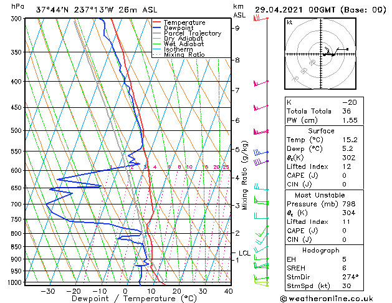Click the '1000' hPa pressure axis label
392x303 pixels.
click(16, 282)
